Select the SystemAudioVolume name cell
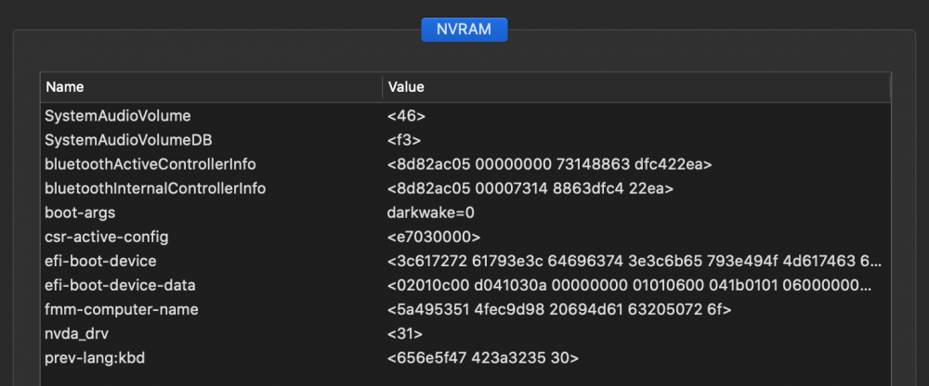The width and height of the screenshot is (929, 386). (118, 116)
